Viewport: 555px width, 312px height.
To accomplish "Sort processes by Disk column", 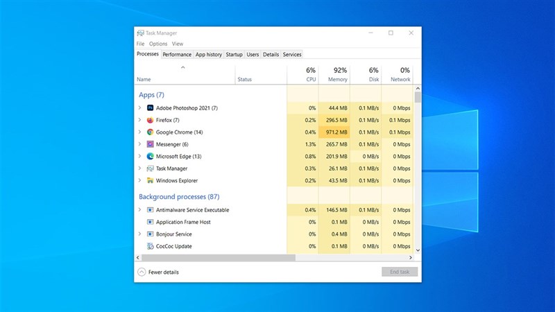I will click(366, 75).
